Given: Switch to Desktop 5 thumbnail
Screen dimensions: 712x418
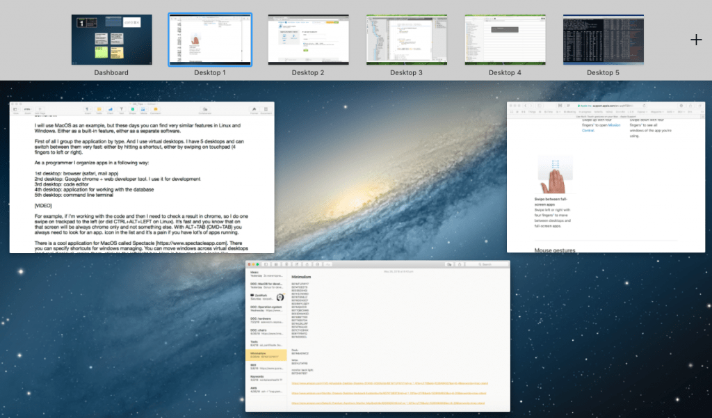Looking at the screenshot, I should tap(604, 40).
